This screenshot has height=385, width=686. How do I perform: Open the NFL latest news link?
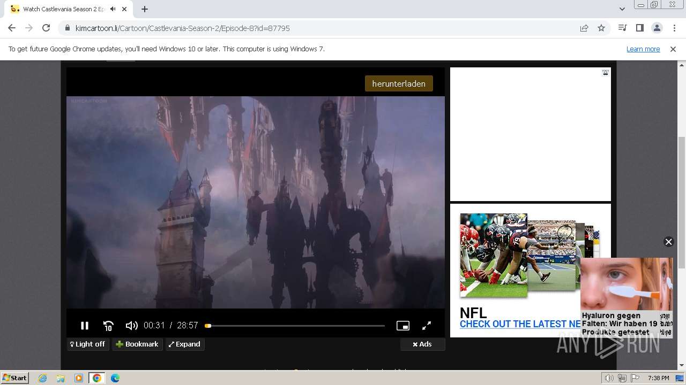(520, 324)
